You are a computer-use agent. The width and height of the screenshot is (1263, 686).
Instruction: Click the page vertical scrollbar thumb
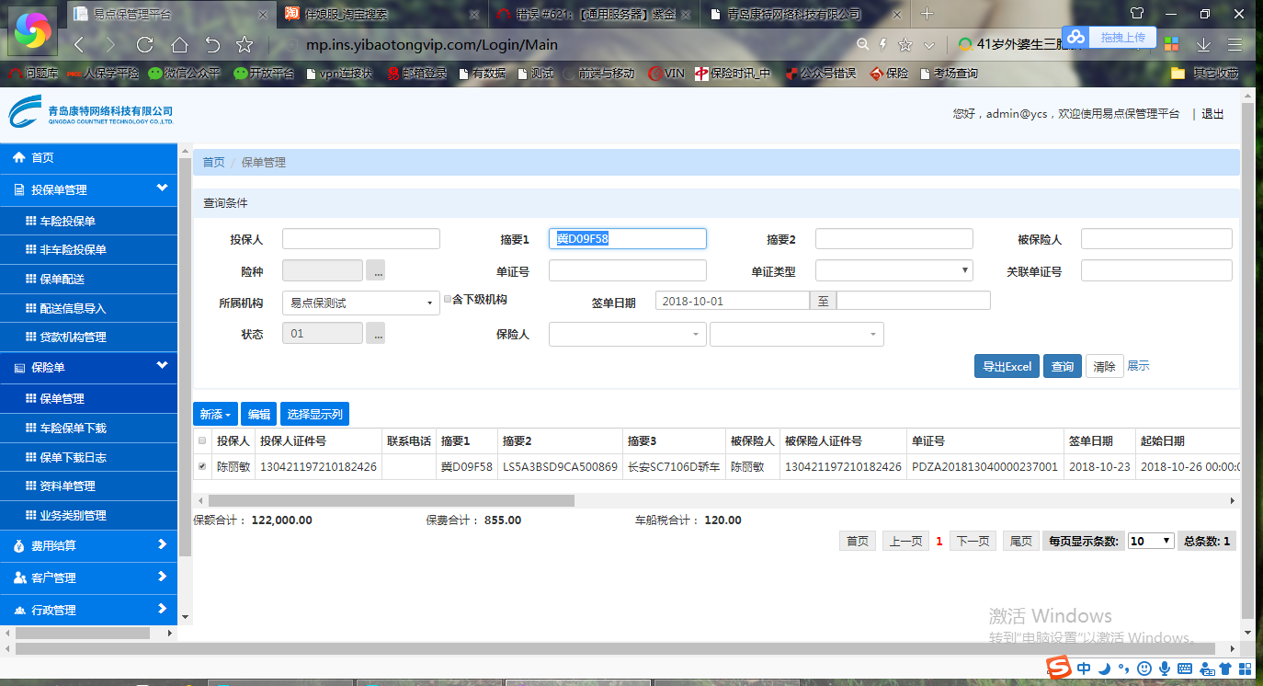click(x=1248, y=359)
